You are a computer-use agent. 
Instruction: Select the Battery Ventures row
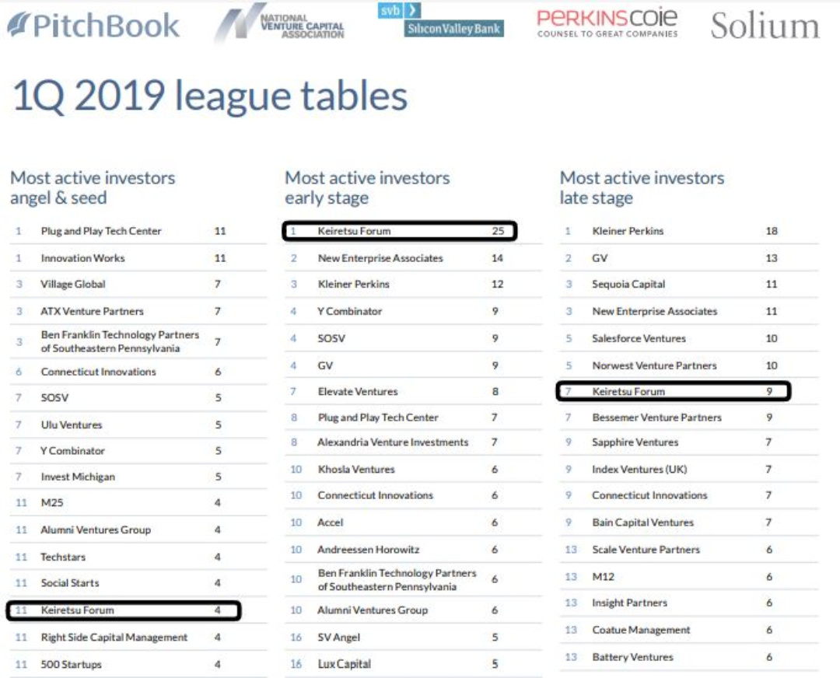coord(632,657)
